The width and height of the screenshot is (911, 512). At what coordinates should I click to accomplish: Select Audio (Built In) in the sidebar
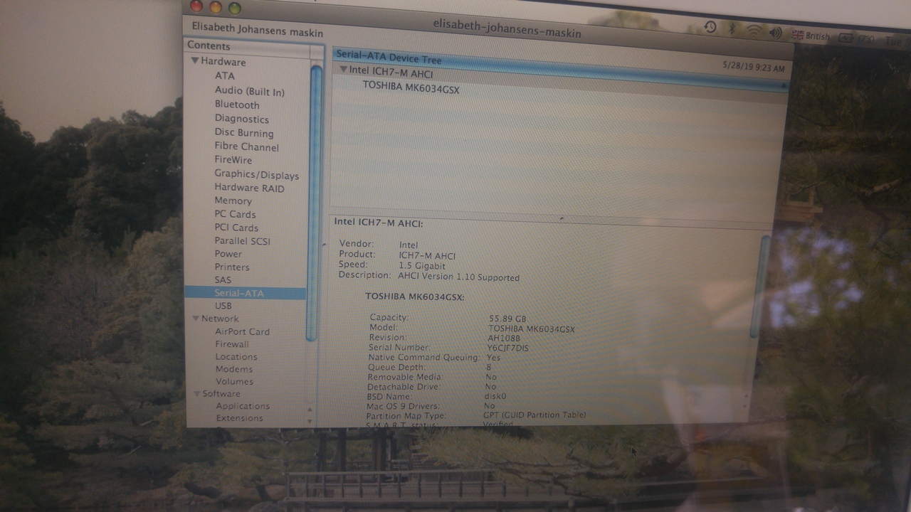[249, 91]
